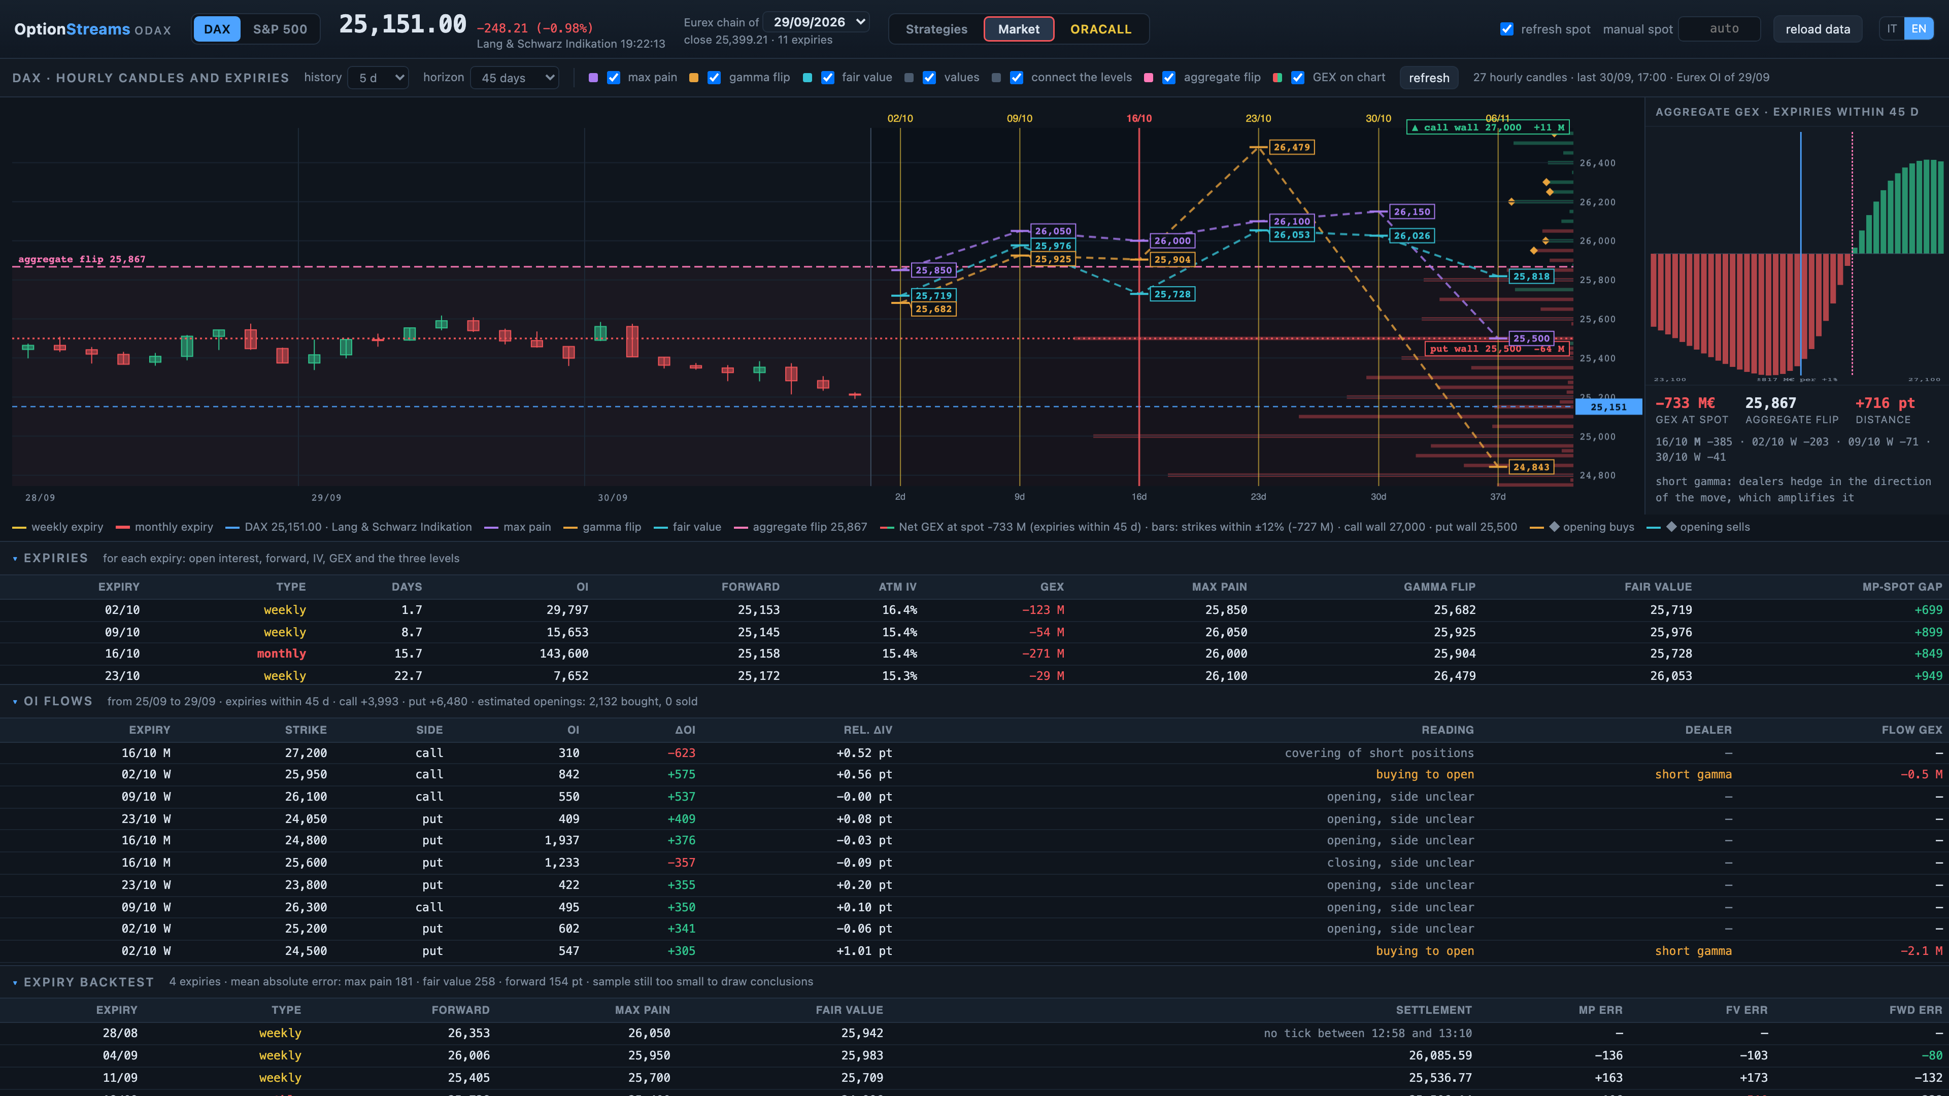Collapse the EXPIRIES section
The image size is (1949, 1096).
click(x=15, y=558)
